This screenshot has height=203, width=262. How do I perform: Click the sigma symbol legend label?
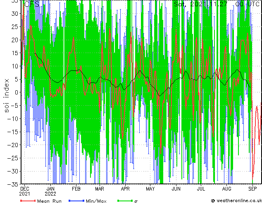tap(136, 201)
